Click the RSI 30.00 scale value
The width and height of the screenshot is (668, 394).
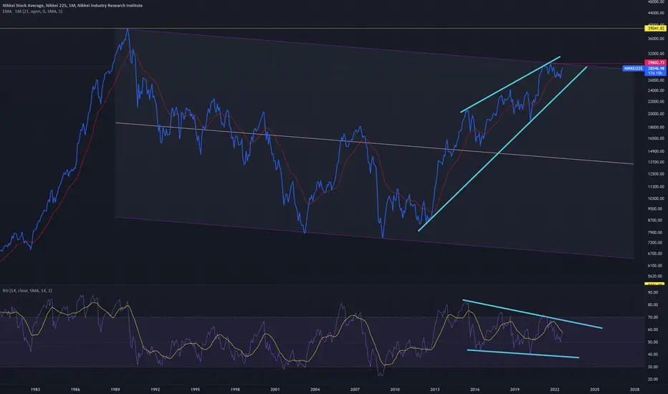point(653,367)
